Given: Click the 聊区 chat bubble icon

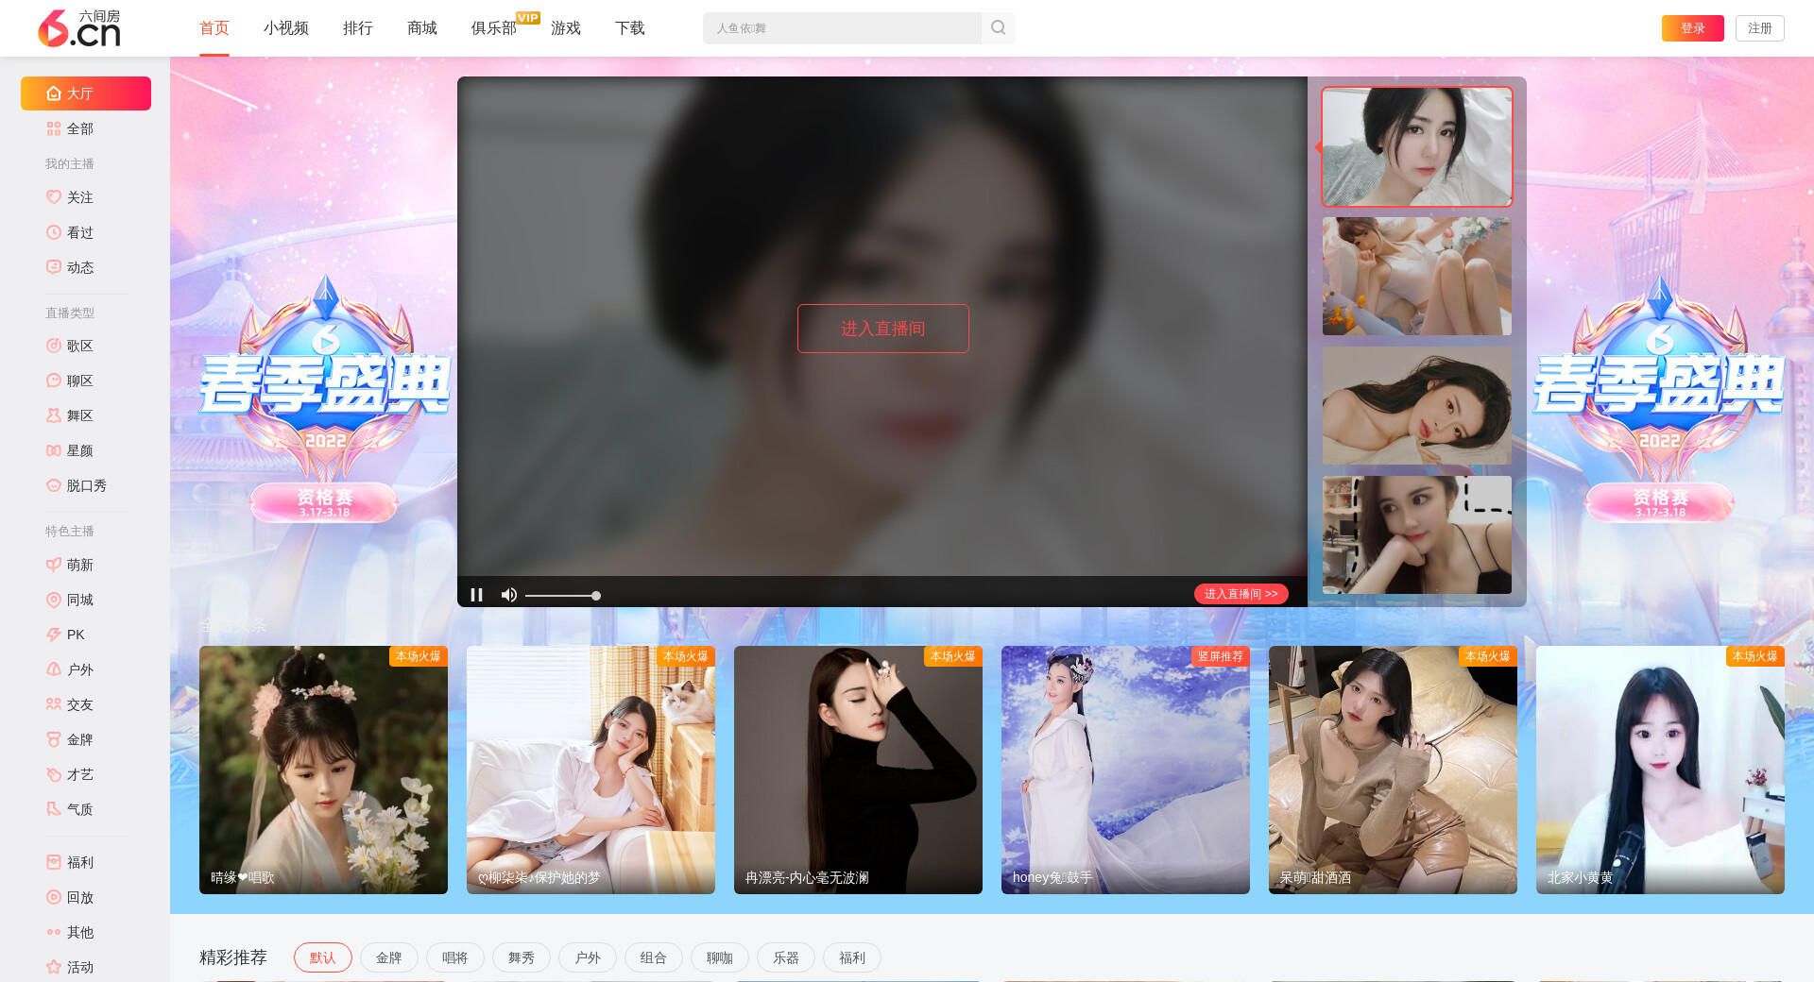Looking at the screenshot, I should coord(54,381).
